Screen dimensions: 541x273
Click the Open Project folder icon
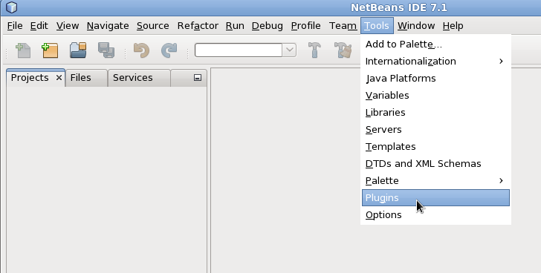coord(78,50)
